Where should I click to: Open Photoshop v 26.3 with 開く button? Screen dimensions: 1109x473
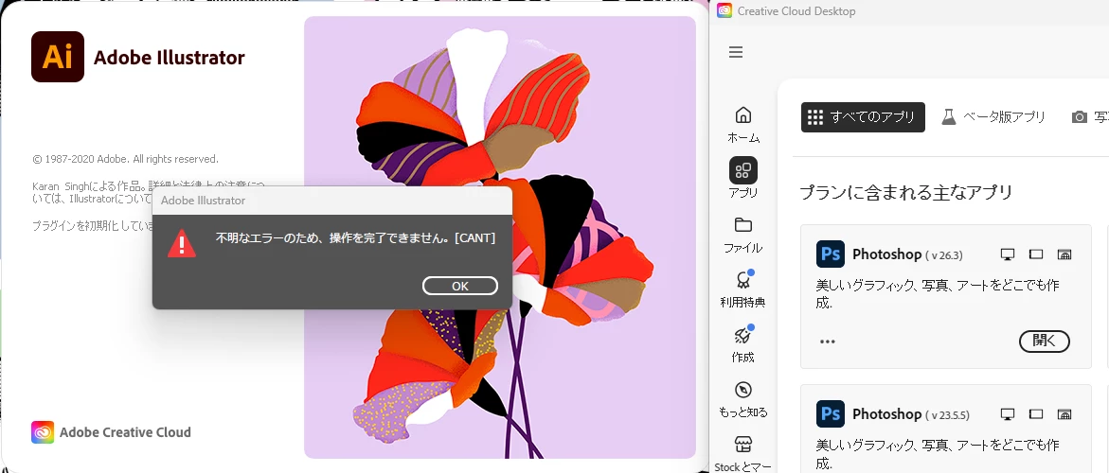[1044, 341]
